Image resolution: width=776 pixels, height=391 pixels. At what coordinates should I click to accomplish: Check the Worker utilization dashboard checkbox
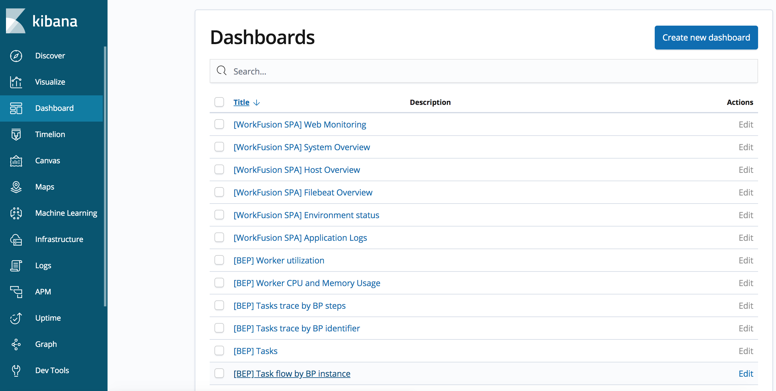219,260
